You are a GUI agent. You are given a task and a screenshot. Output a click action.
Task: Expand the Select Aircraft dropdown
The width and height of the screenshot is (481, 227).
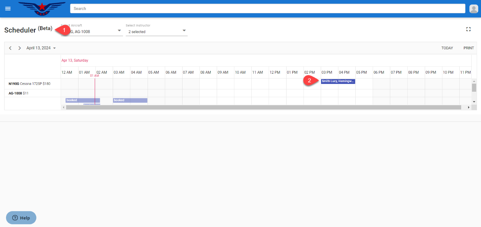[119, 31]
